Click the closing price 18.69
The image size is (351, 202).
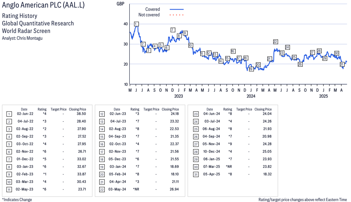(x=174, y=167)
